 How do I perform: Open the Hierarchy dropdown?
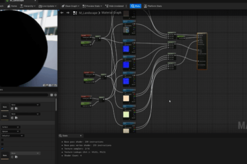(x=28, y=6)
